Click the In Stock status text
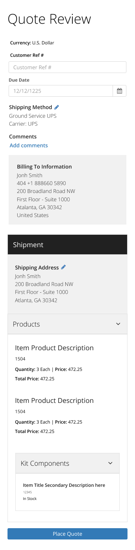This screenshot has width=135, height=550. pos(30,499)
